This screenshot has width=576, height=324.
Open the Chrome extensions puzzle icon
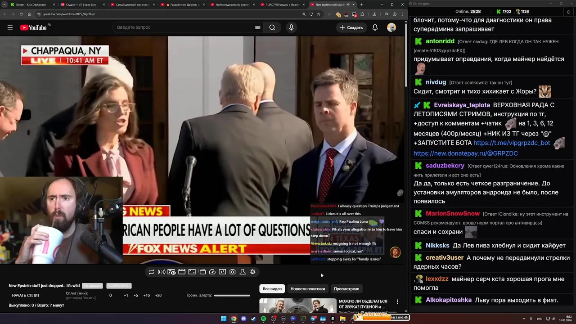pyautogui.click(x=362, y=14)
